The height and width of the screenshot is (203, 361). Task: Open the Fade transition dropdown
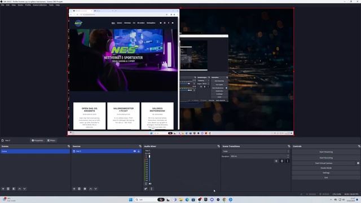(256, 152)
